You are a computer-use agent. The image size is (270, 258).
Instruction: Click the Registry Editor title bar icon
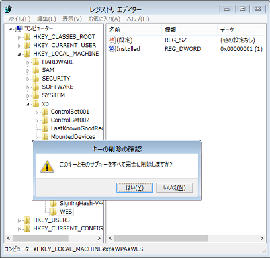click(x=8, y=9)
